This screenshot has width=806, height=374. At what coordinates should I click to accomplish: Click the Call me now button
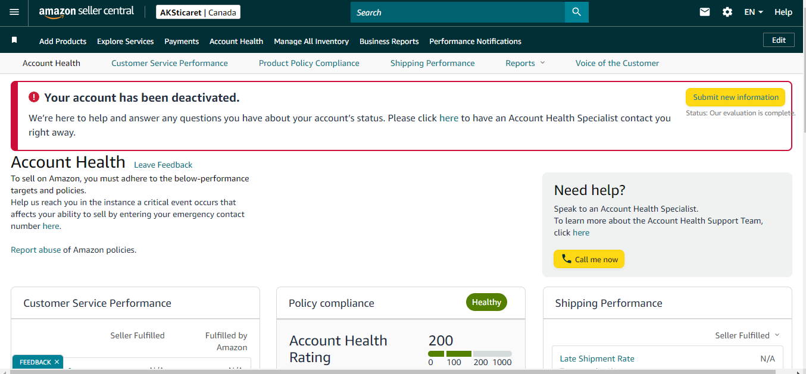click(589, 259)
